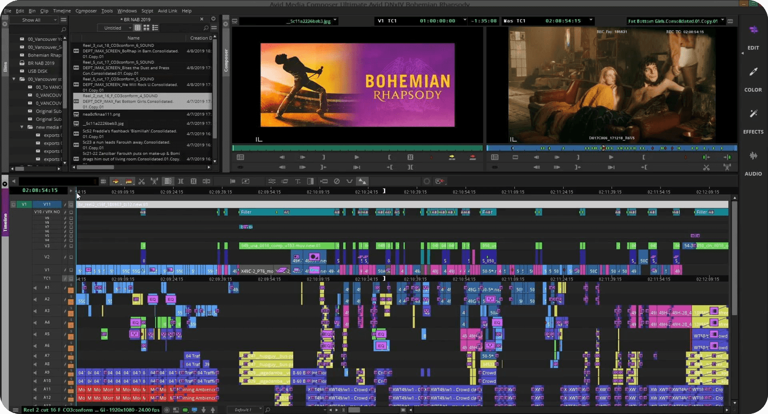Toggle record track V11 selector
The width and height of the screenshot is (768, 414).
(x=47, y=204)
